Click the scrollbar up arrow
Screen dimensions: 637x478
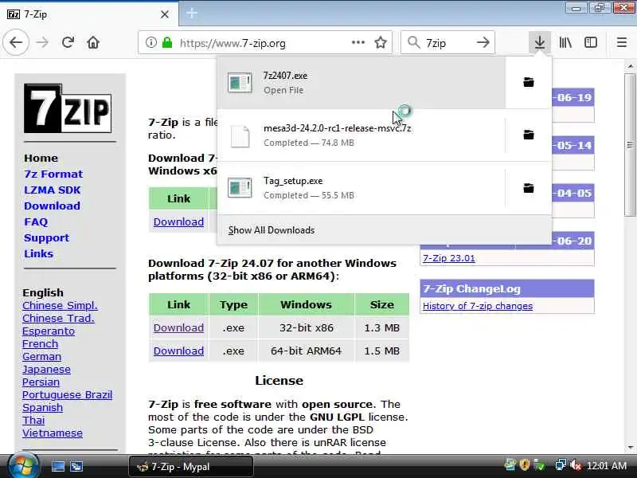pyautogui.click(x=630, y=66)
